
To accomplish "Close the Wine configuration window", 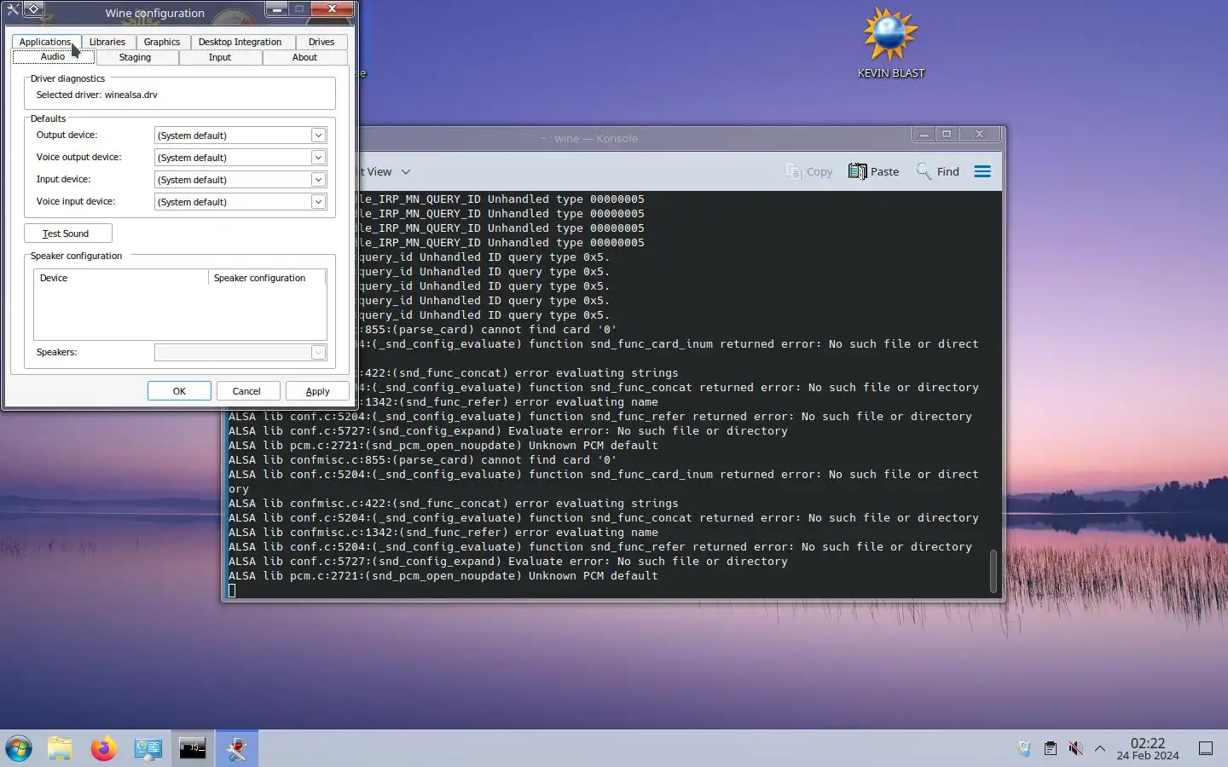I will tap(332, 9).
